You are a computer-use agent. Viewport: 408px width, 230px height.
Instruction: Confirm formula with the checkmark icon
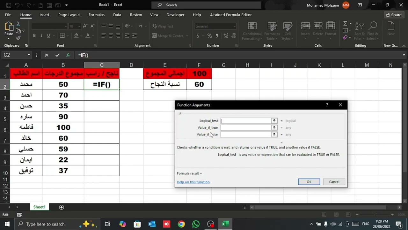point(57,55)
